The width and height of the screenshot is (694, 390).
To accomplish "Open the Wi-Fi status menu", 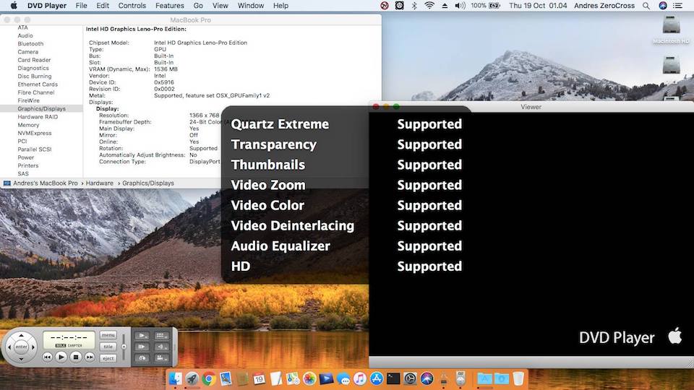I will pos(429,6).
